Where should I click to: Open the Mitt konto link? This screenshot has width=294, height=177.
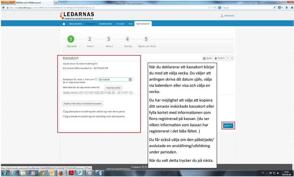pos(227,16)
